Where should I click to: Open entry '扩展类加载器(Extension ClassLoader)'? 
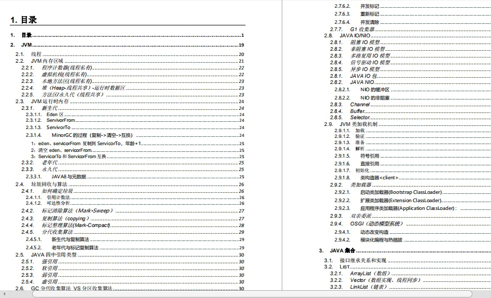pos(412,201)
